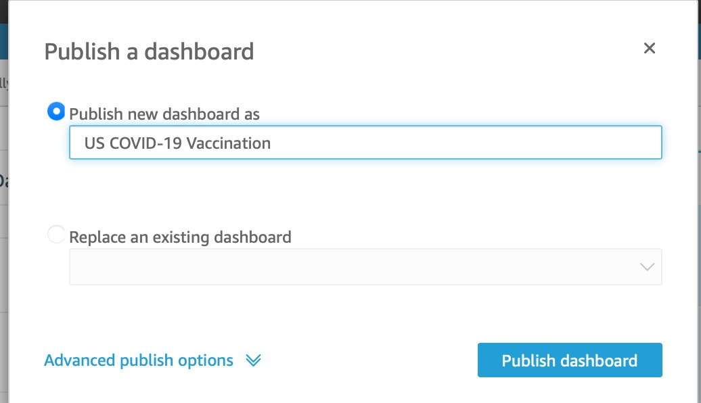Select the Replace an existing dashboard radio button
Viewport: 701px width, 403px height.
(56, 235)
